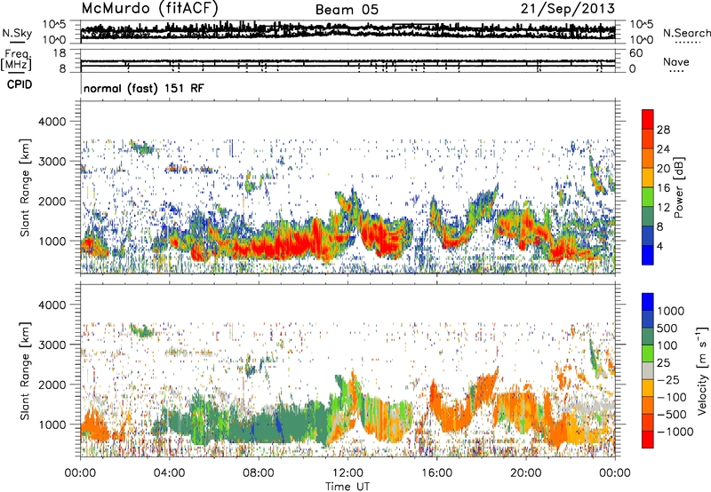Click the 'CPID' label
The image size is (711, 492).
click(20, 84)
